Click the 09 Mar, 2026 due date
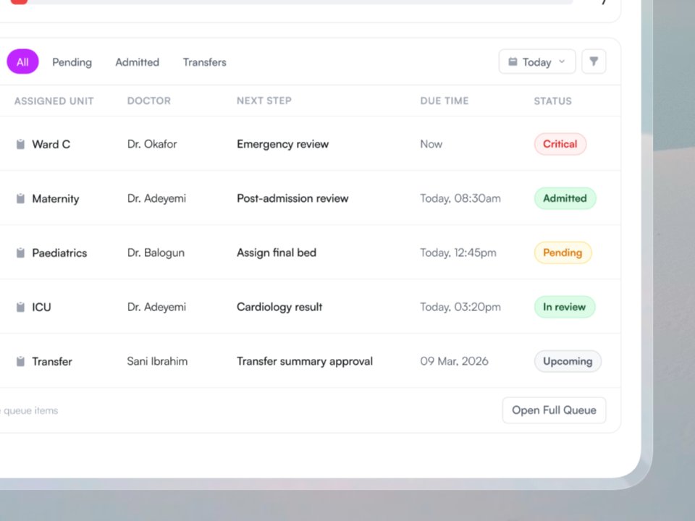This screenshot has height=521, width=695. 455,361
